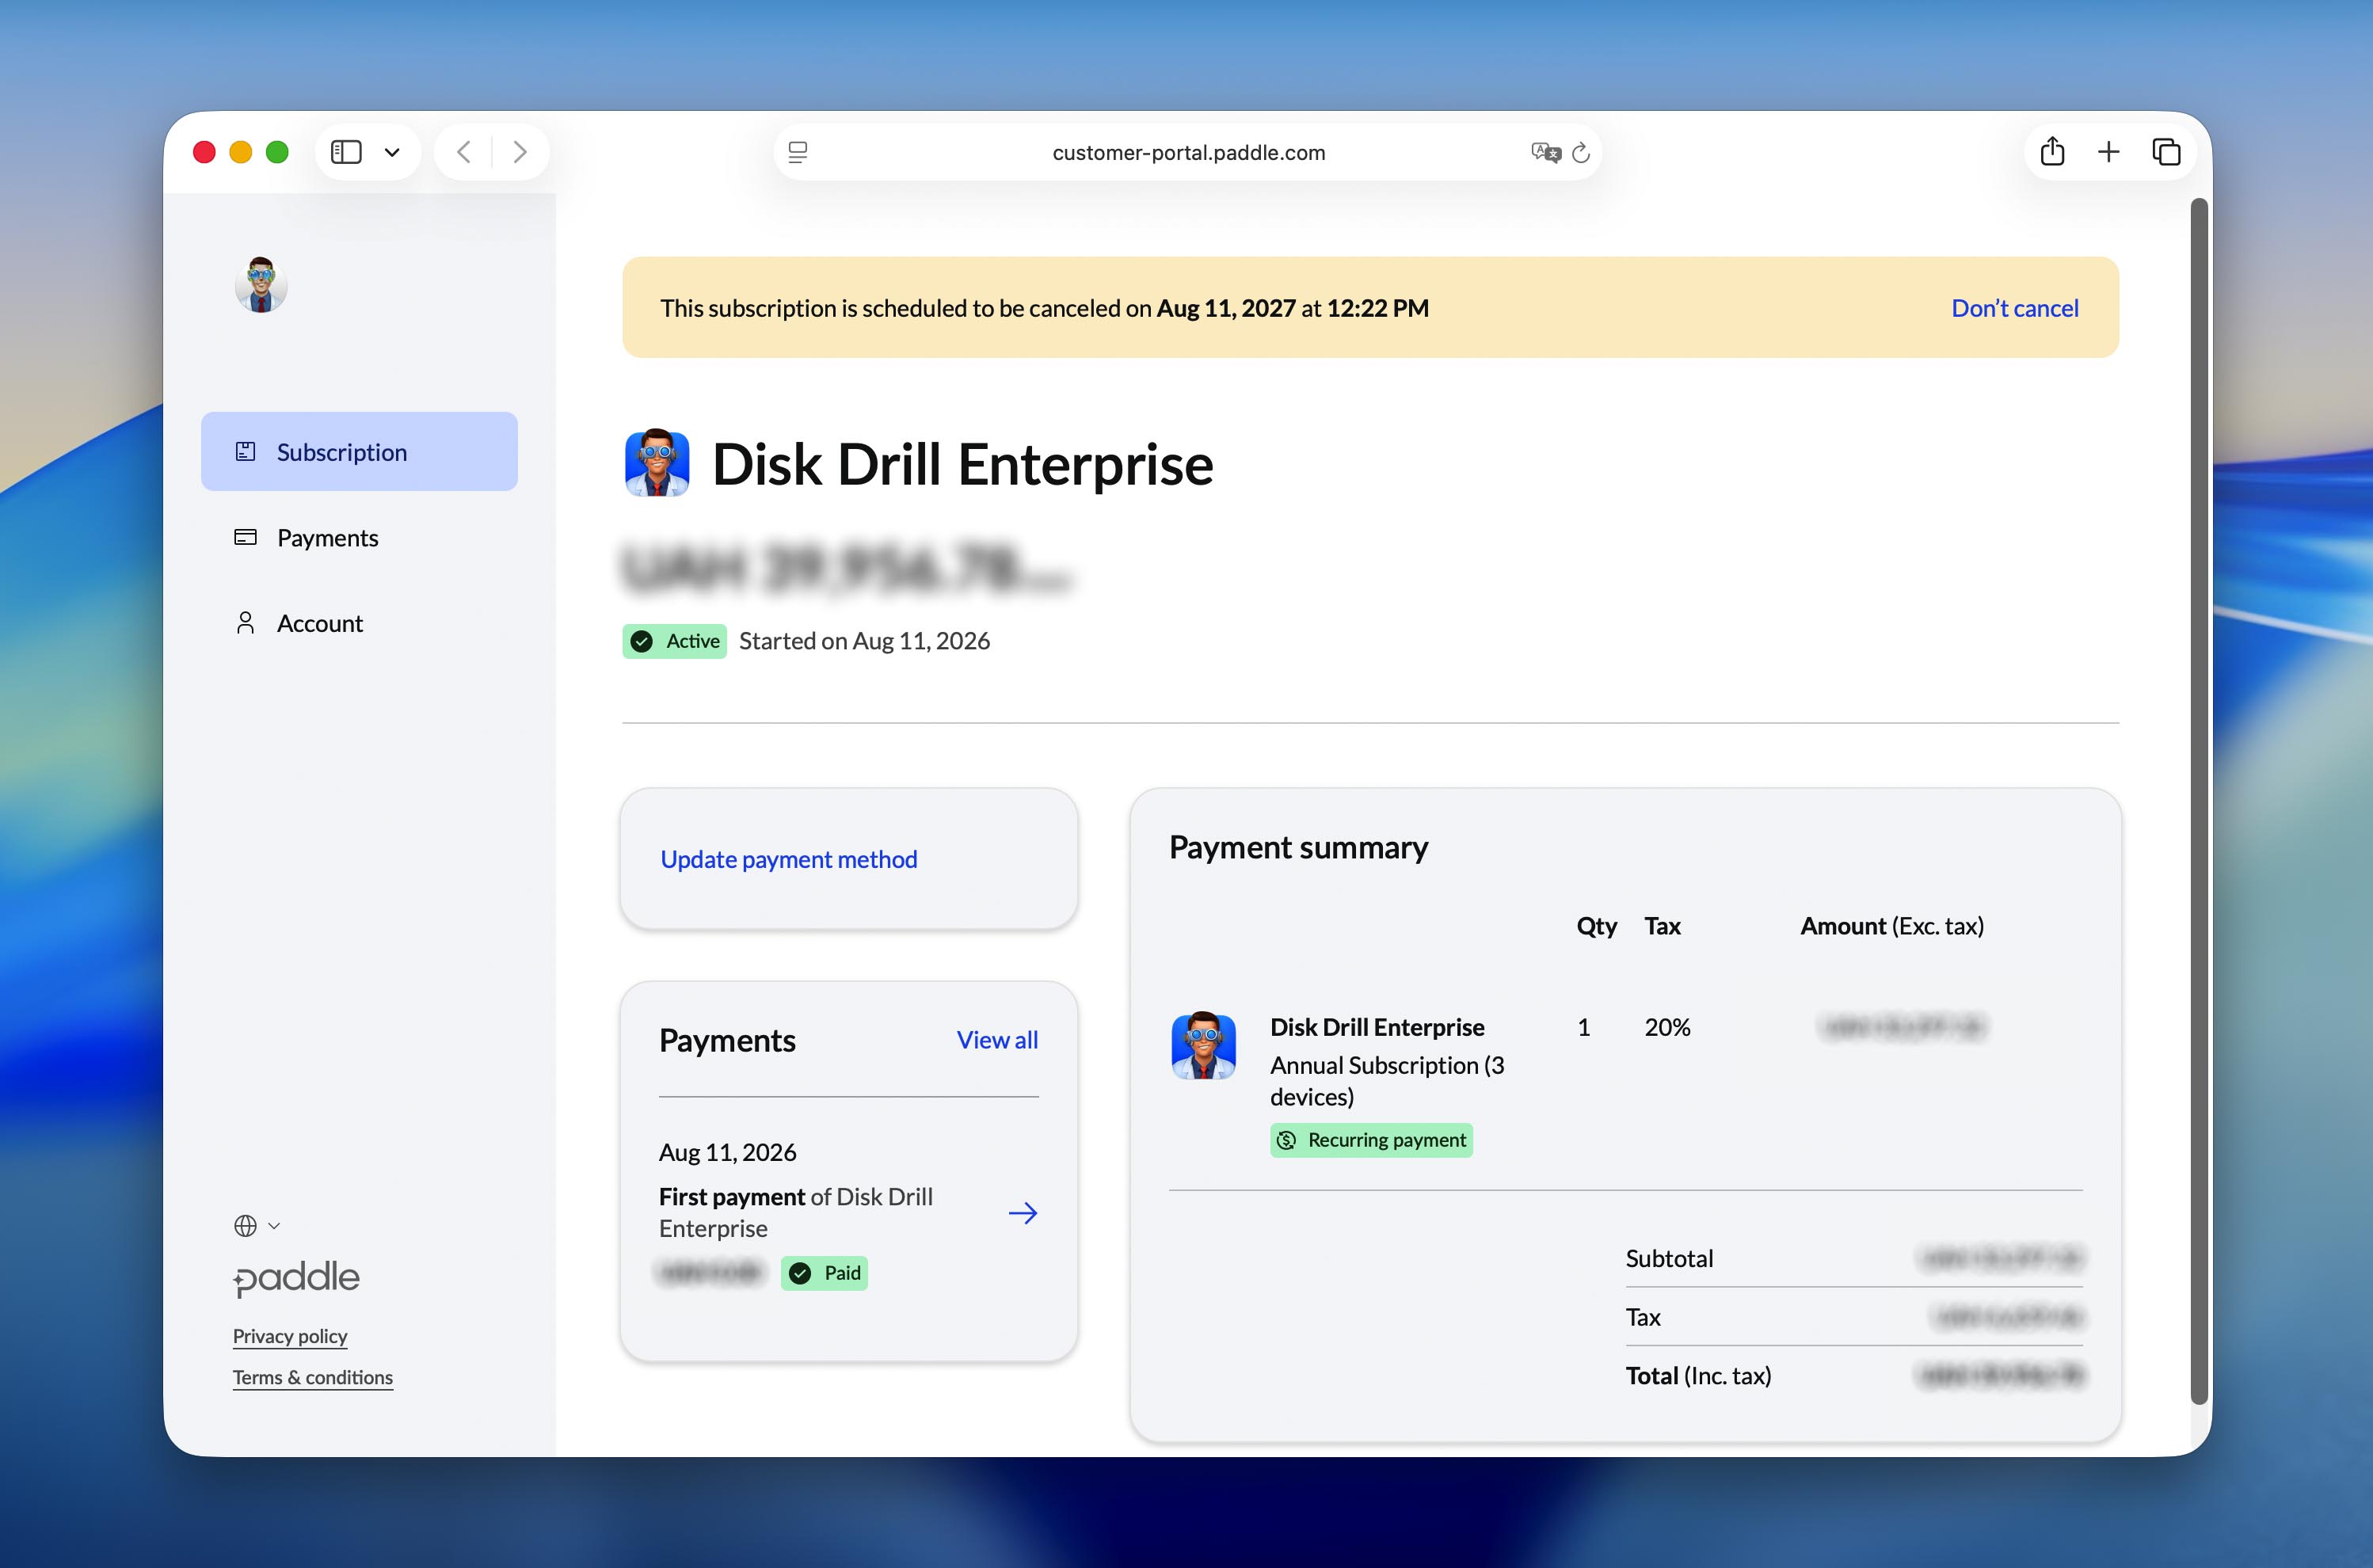Viewport: 2373px width, 1568px height.
Task: Click the page's vertical scrollbar
Action: tap(2199, 800)
